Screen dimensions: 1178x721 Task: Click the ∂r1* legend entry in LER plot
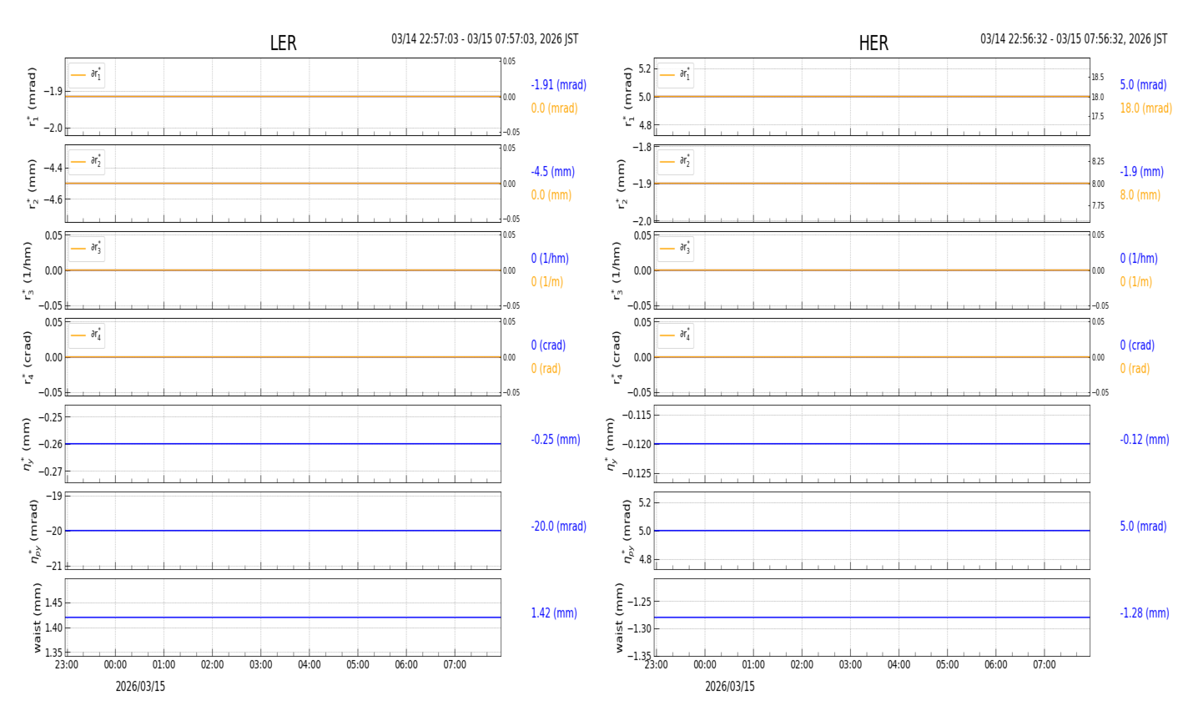point(96,75)
